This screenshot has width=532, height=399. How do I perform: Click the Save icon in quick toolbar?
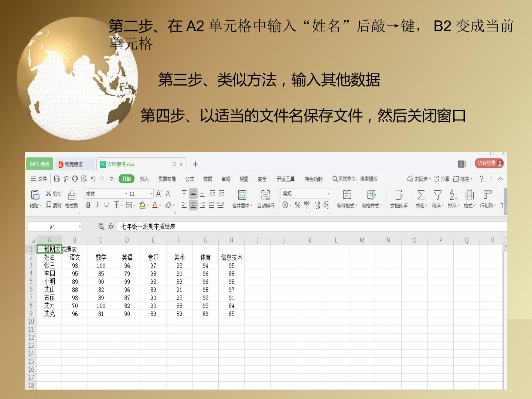tap(57, 179)
